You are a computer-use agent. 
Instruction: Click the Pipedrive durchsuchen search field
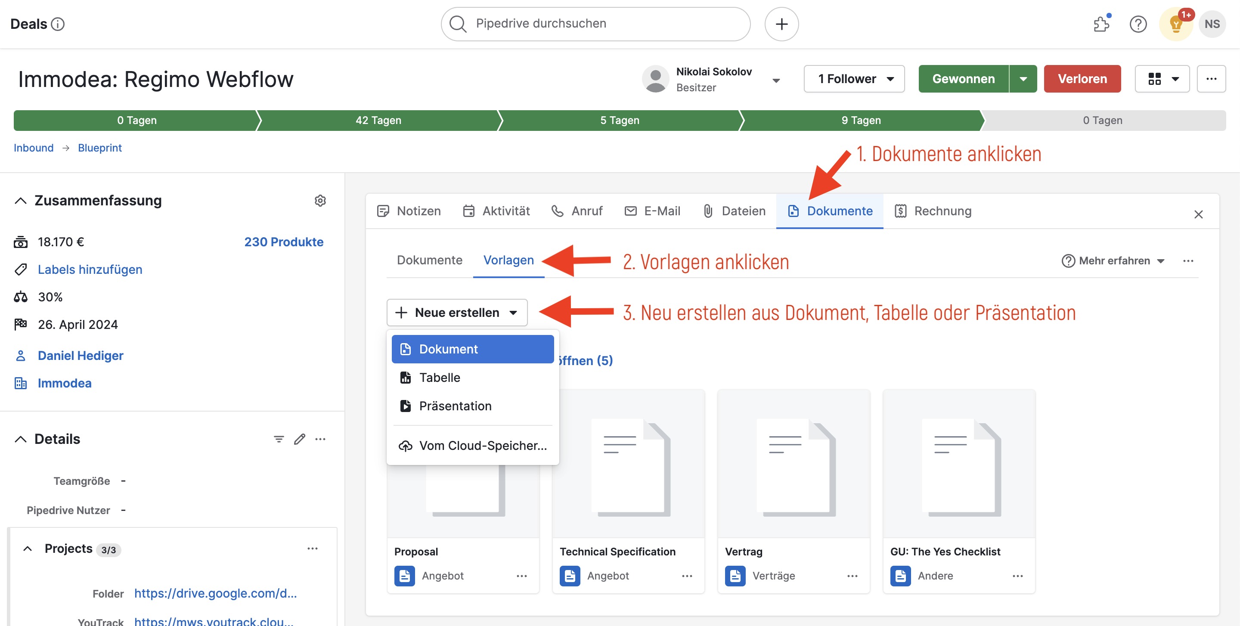pos(595,24)
